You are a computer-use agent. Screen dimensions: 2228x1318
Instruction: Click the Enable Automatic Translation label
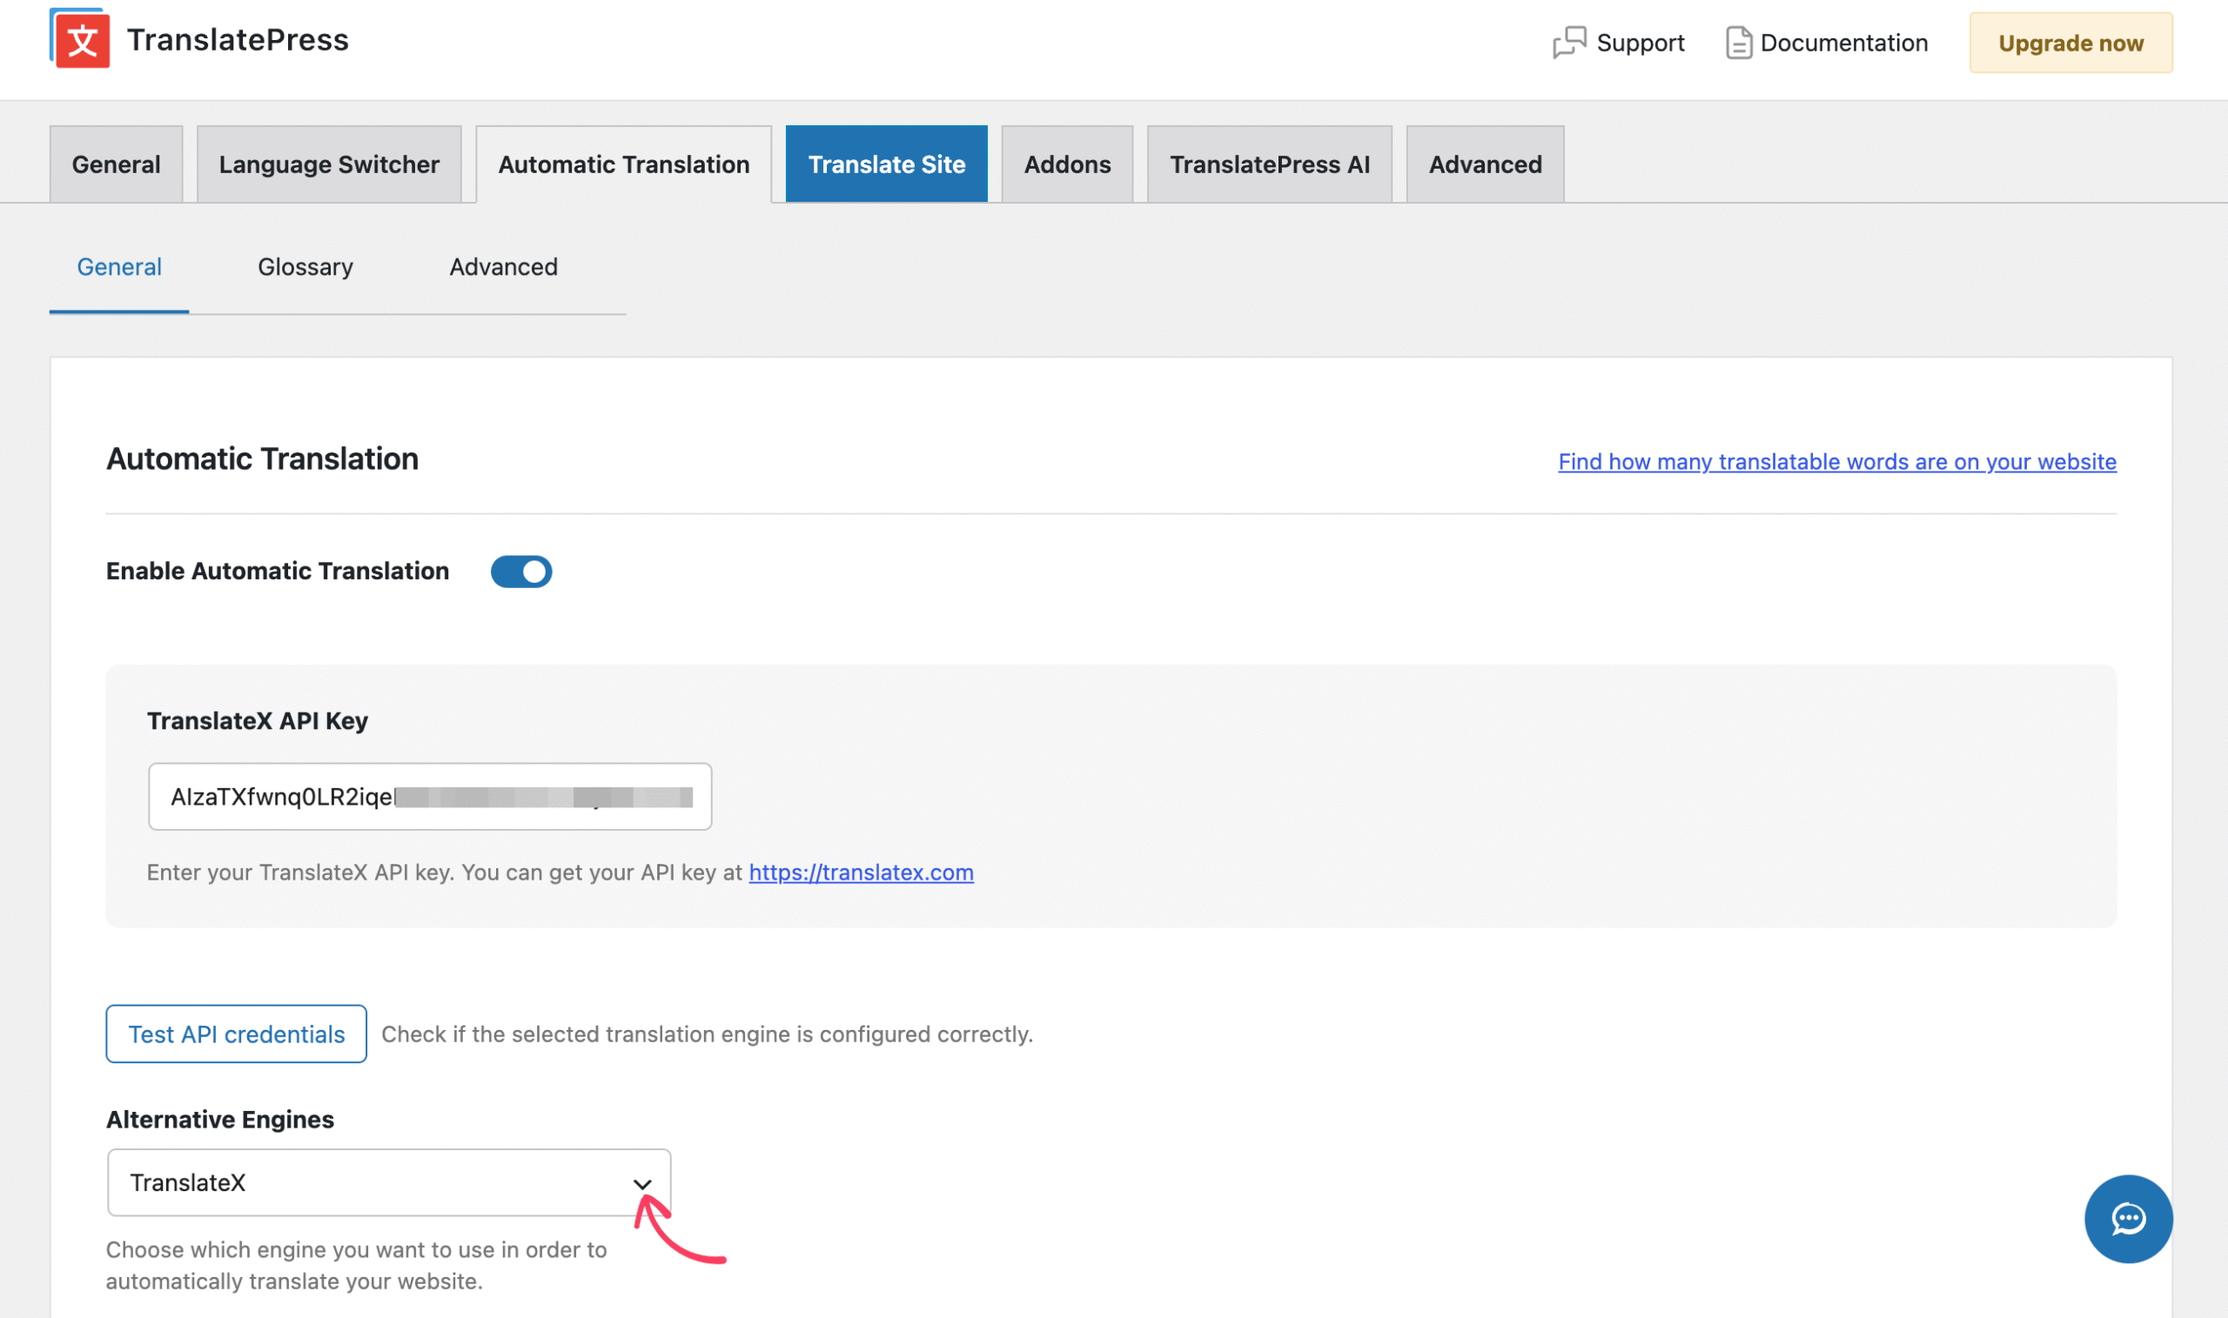coord(277,571)
